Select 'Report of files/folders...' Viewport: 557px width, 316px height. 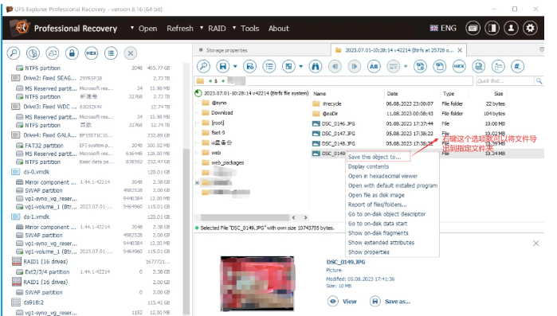pos(377,205)
